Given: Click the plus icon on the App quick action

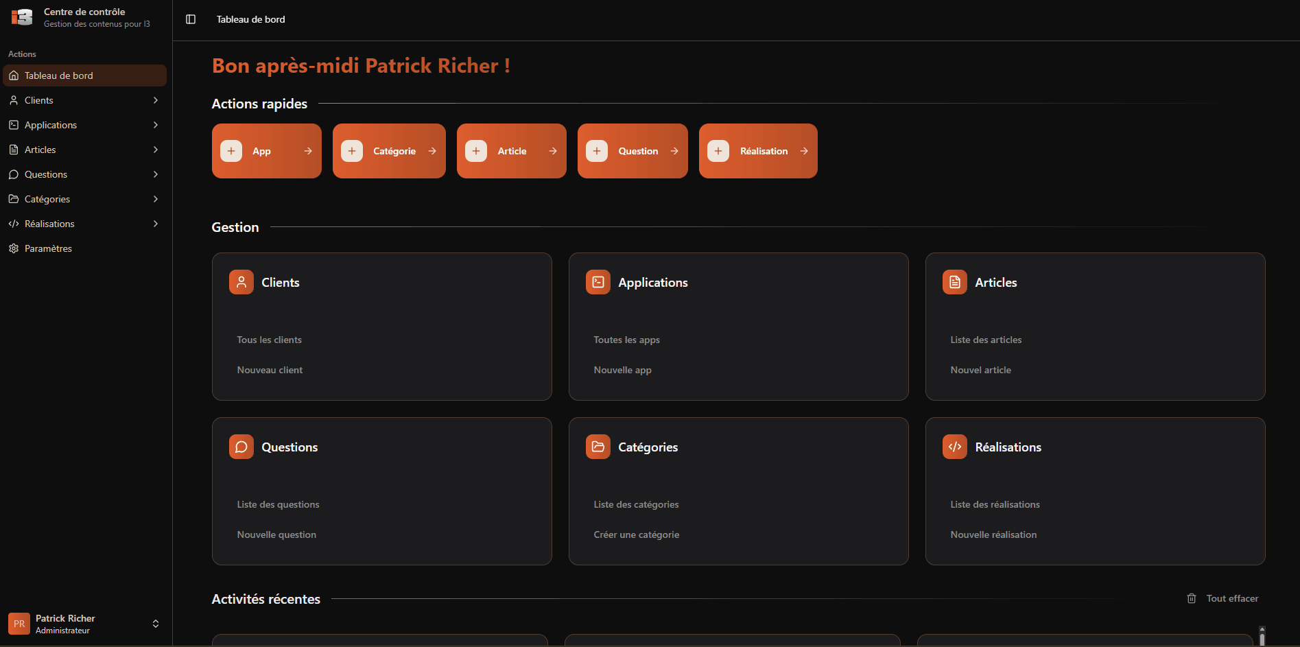Looking at the screenshot, I should pos(231,151).
